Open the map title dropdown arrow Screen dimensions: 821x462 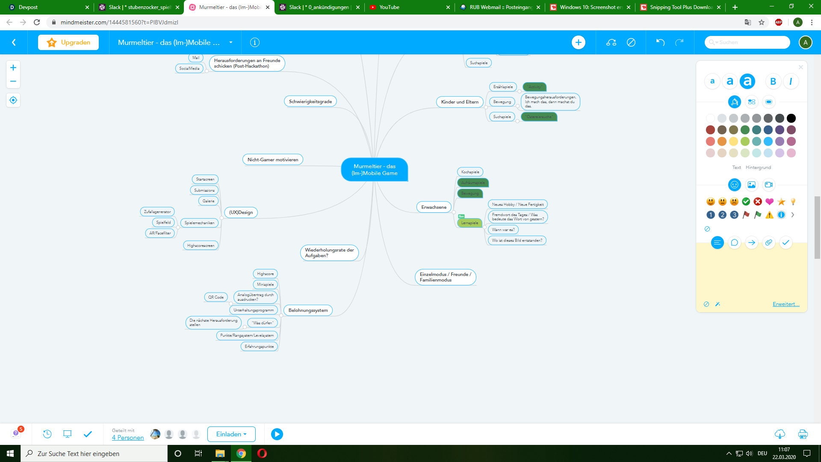231,42
